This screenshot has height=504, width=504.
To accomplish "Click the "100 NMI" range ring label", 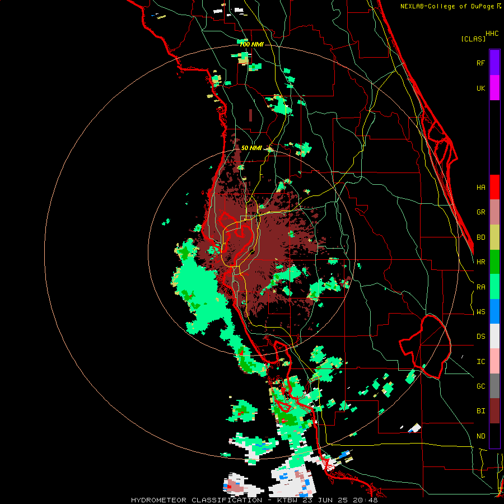I will [251, 45].
